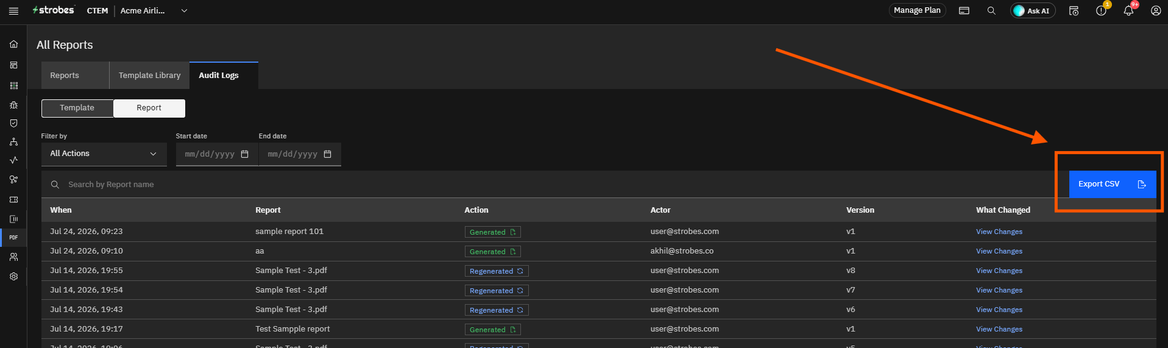Click the When column header
Screen dimensions: 1168x348
pyautogui.click(x=61, y=210)
